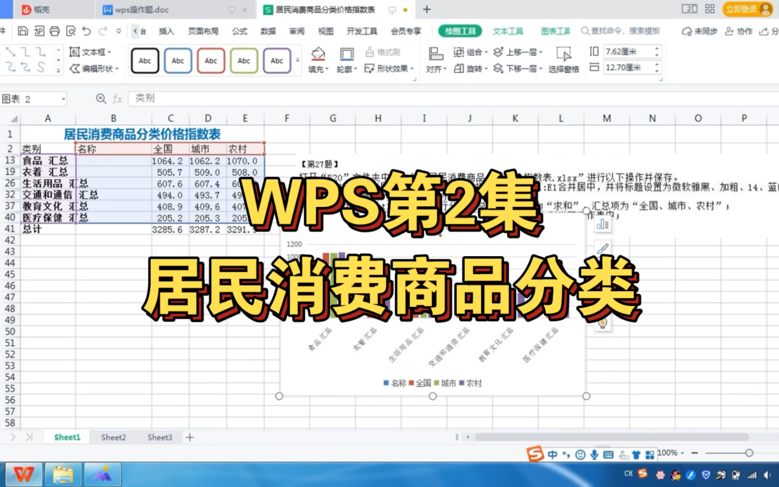Click the 查找命令 search box
Image resolution: width=779 pixels, height=487 pixels.
[620, 31]
